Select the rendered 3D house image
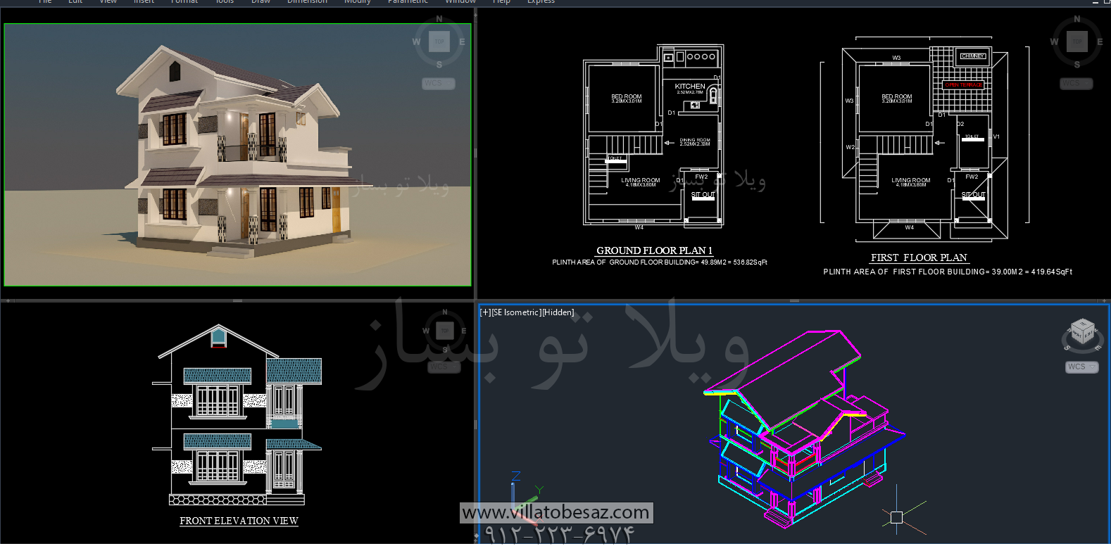1111x546 pixels. 237,155
